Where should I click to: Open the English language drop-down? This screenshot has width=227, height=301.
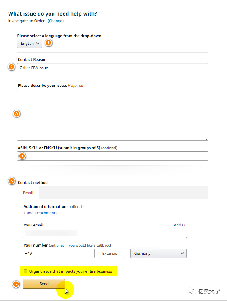pos(29,43)
